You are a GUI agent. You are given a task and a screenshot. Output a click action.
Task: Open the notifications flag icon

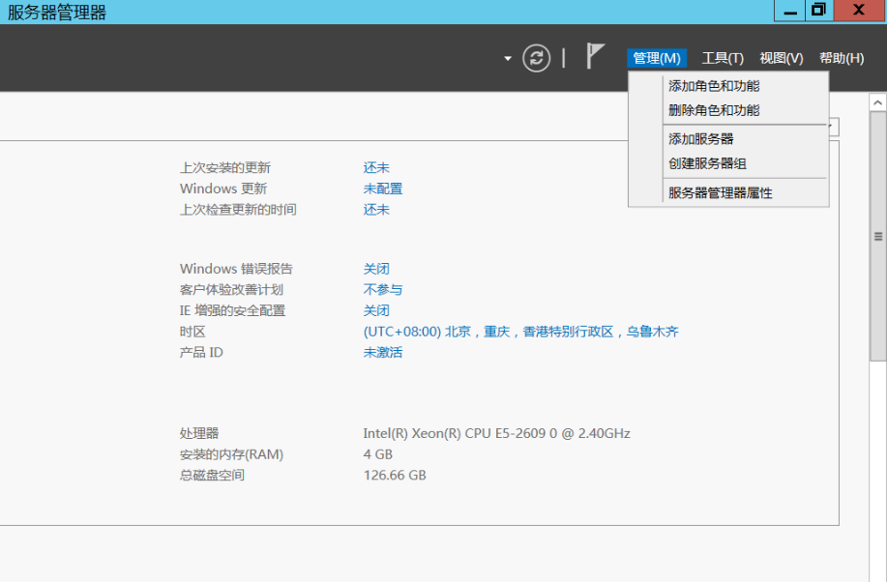click(596, 57)
